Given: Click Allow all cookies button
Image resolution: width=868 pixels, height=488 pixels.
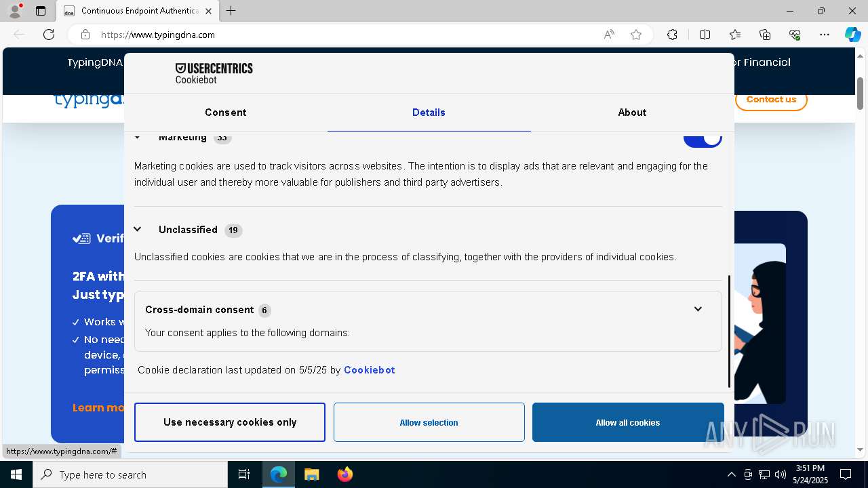Looking at the screenshot, I should (x=628, y=422).
